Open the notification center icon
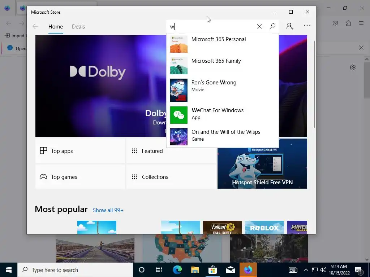370x277 pixels. [x=359, y=270]
